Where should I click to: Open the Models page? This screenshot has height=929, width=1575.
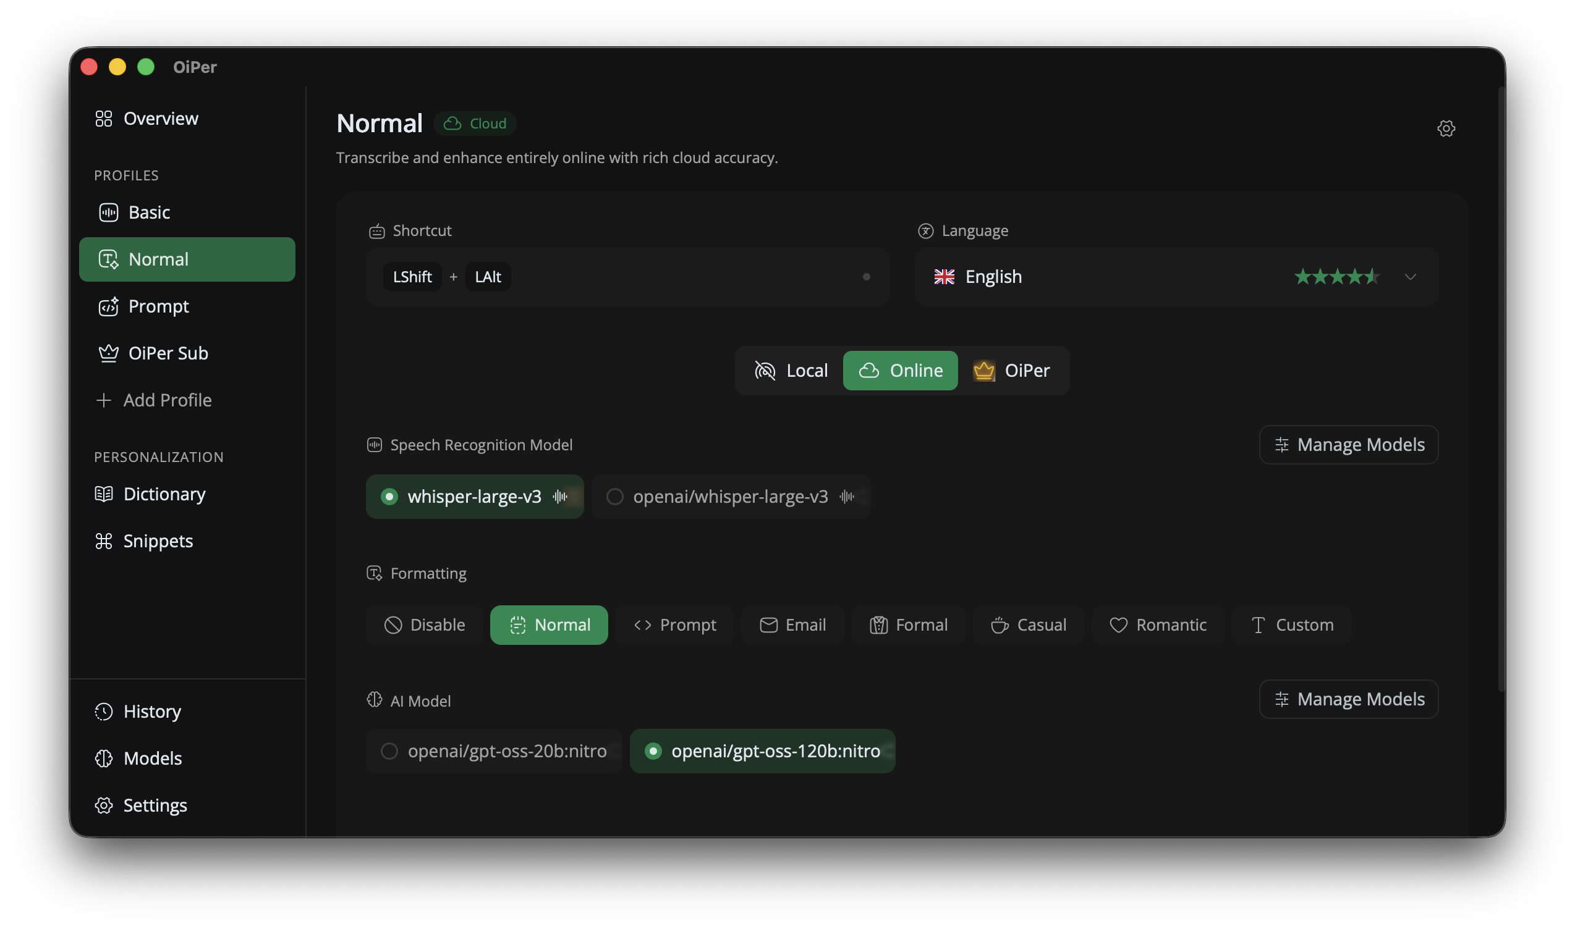click(x=187, y=758)
